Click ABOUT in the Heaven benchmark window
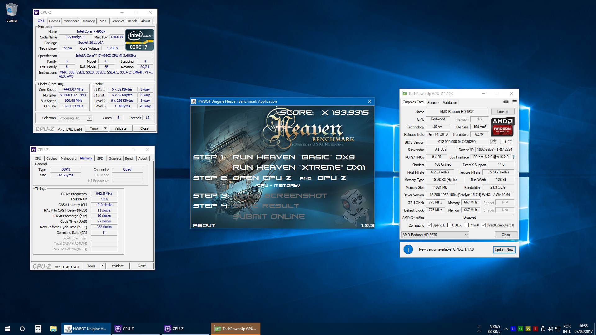This screenshot has width=596, height=335. [204, 226]
